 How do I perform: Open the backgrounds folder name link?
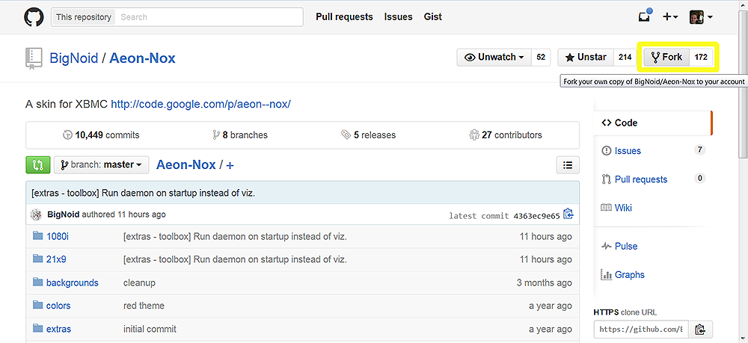coord(72,282)
